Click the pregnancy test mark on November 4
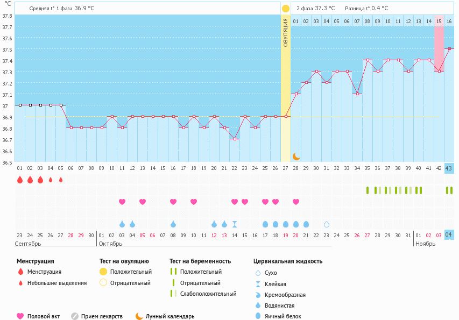 [x=449, y=190]
